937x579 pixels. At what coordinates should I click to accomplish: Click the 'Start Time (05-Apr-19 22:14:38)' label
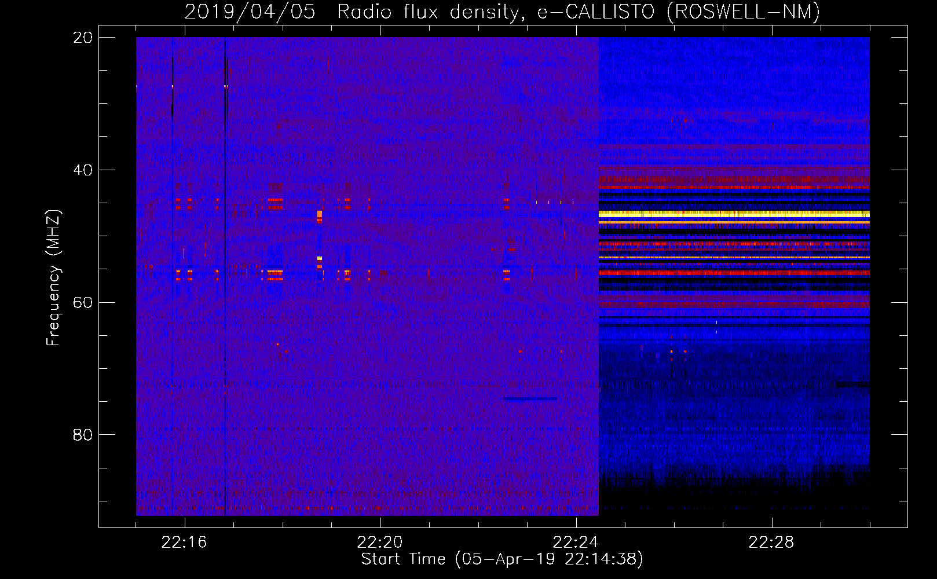point(502,559)
